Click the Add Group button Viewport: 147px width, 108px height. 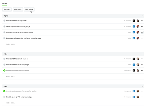tap(29, 9)
